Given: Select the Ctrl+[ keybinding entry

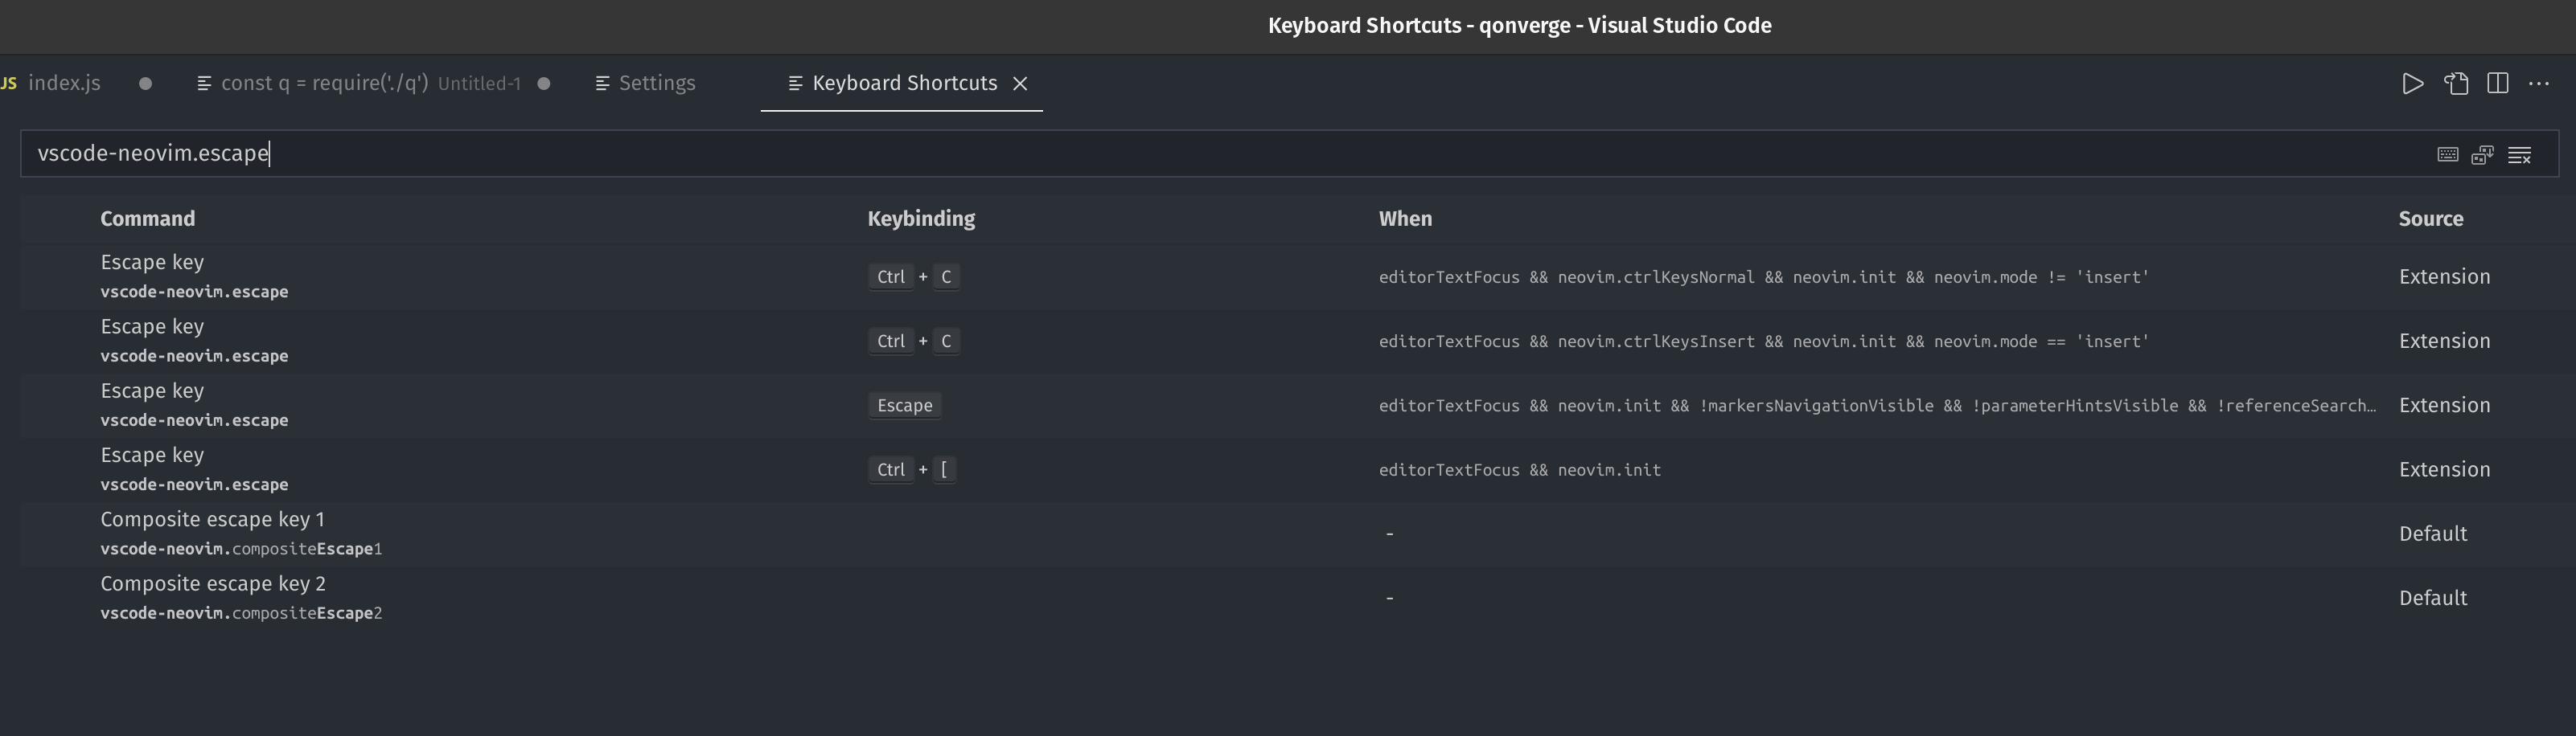Looking at the screenshot, I should 911,469.
